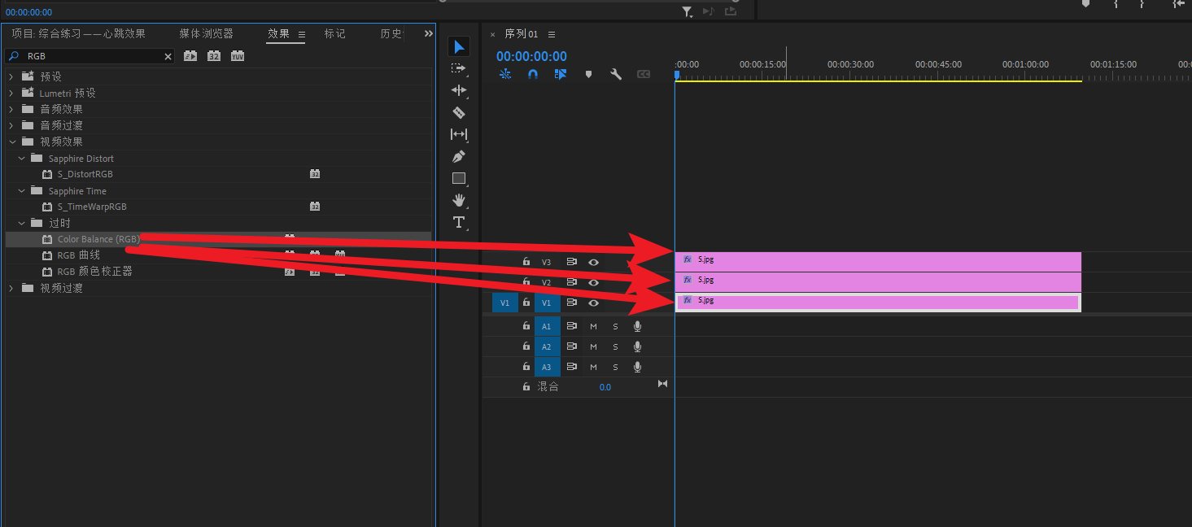Expand the 音频效果 folder

tap(11, 109)
